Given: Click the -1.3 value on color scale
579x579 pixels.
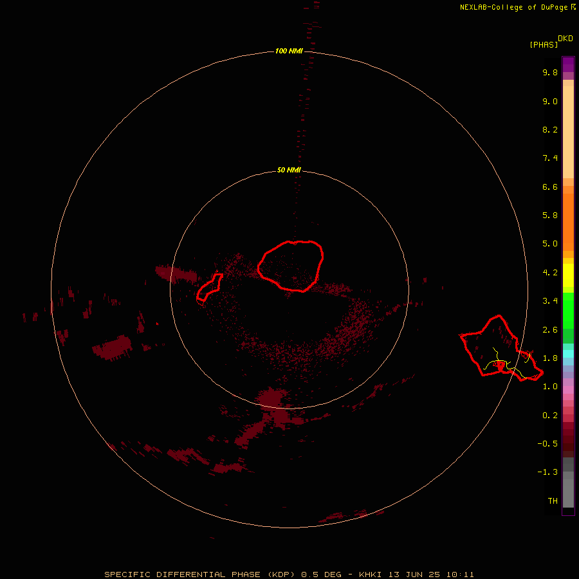Looking at the screenshot, I should tap(547, 472).
